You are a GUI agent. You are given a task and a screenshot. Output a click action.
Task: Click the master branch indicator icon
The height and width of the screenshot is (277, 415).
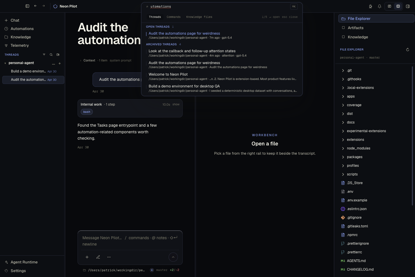pyautogui.click(x=152, y=270)
